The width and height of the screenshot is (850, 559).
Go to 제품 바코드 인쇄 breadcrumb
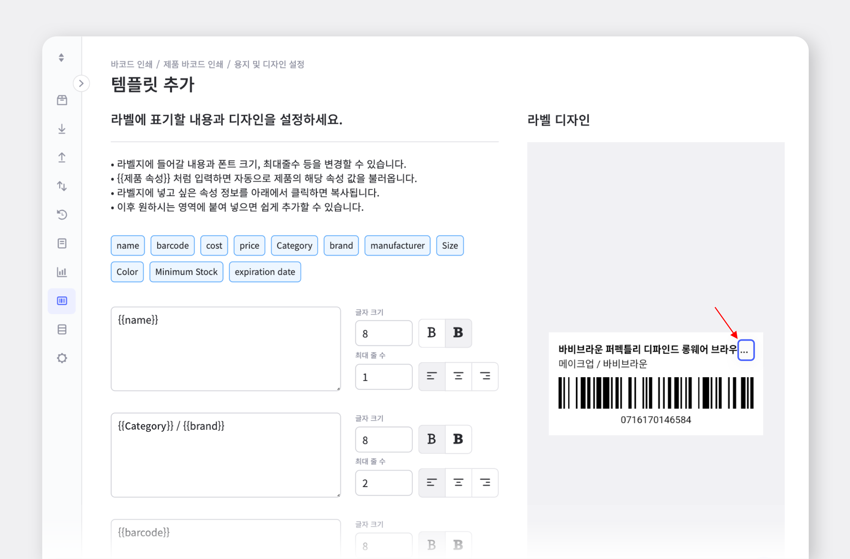point(193,64)
